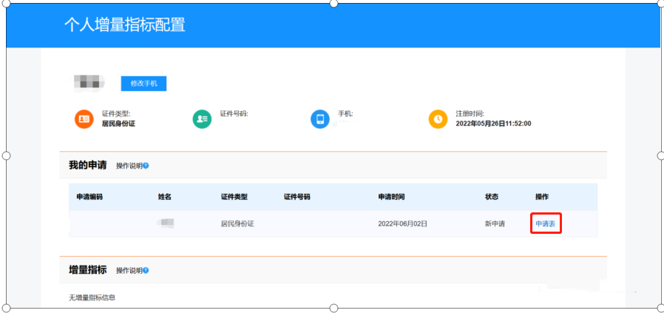
Task: Open the 申请表 link in the 操作 column
Action: [546, 223]
